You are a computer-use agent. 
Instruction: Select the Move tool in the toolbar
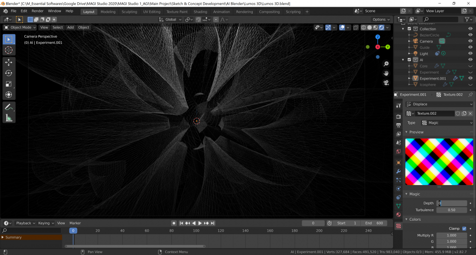[9, 62]
